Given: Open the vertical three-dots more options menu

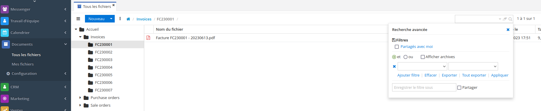Looking at the screenshot, I should pos(120,19).
